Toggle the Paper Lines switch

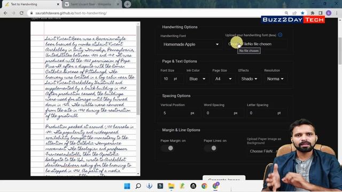[x=211, y=148]
